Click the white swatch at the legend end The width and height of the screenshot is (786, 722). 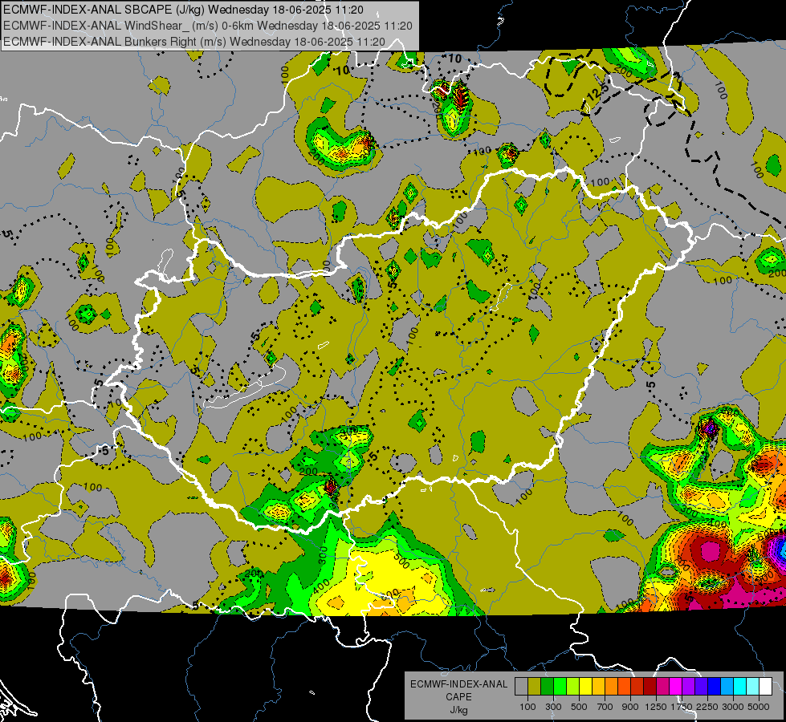coord(767,686)
